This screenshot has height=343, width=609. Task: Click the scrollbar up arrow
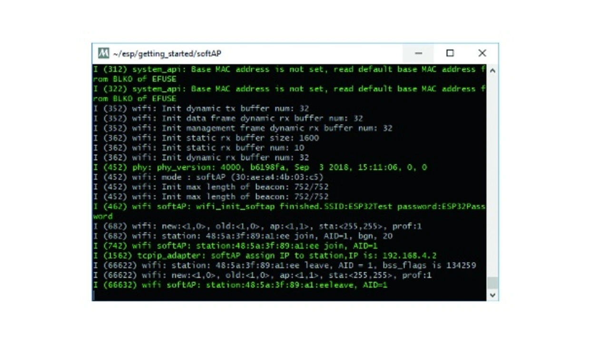(492, 70)
